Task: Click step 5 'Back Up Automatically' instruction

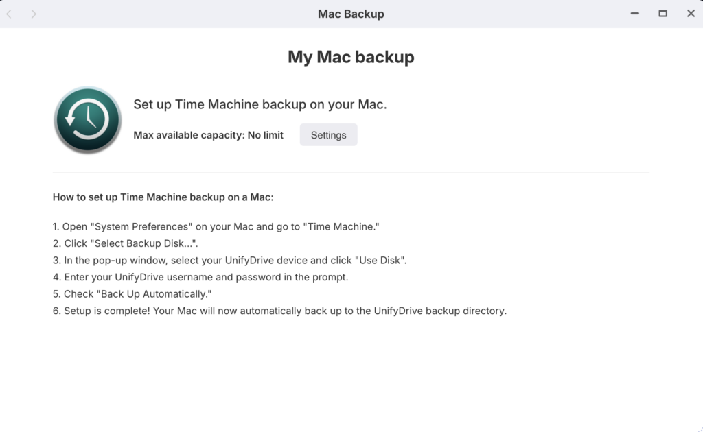Action: click(x=132, y=294)
